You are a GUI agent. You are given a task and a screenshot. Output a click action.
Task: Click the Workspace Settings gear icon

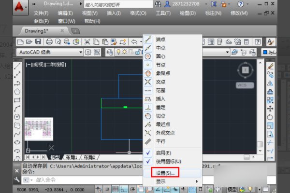click(x=88, y=52)
